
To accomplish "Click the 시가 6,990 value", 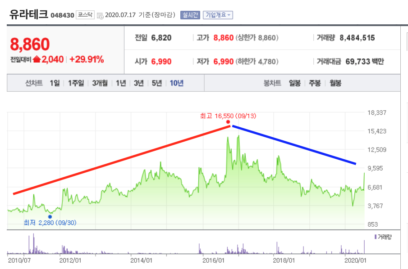I will click(161, 62).
